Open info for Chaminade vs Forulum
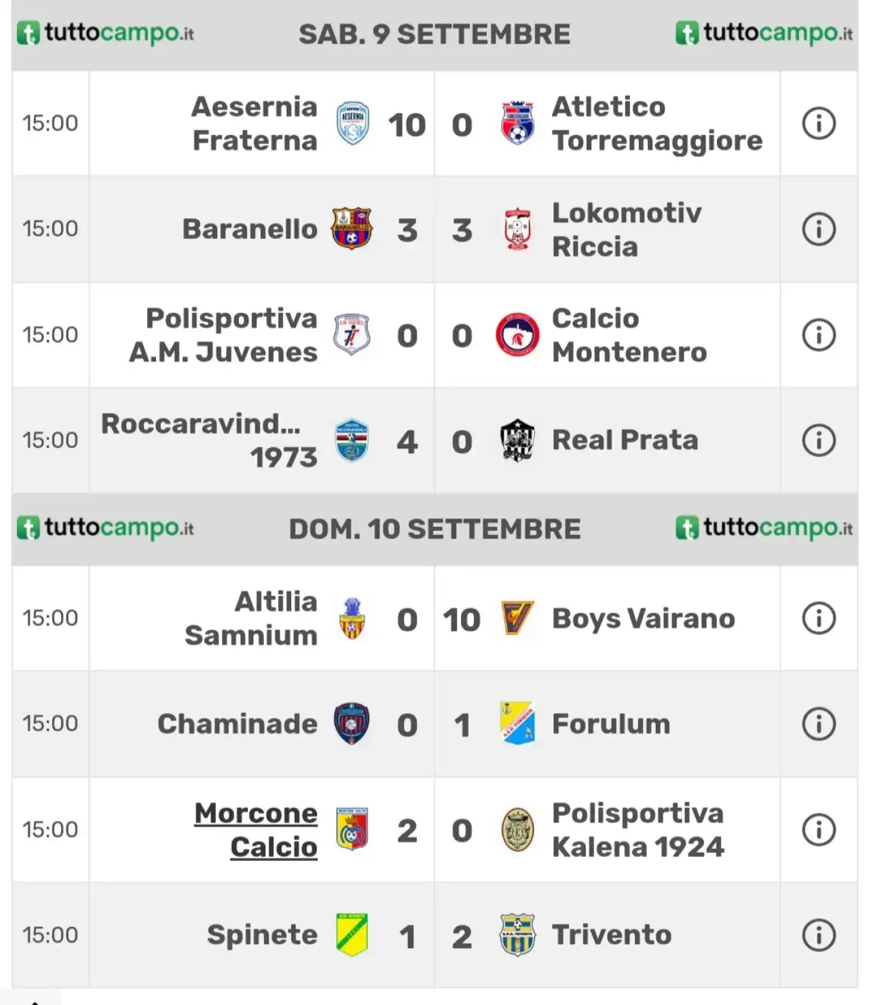 [819, 724]
